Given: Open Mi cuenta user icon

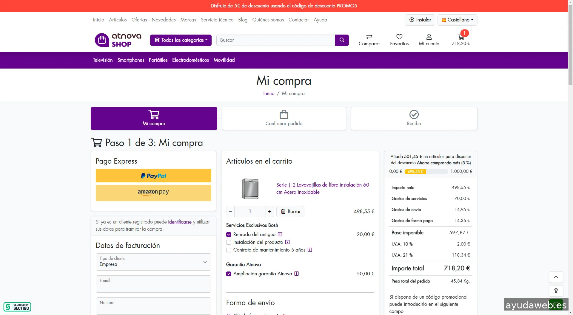Looking at the screenshot, I should 429,37.
